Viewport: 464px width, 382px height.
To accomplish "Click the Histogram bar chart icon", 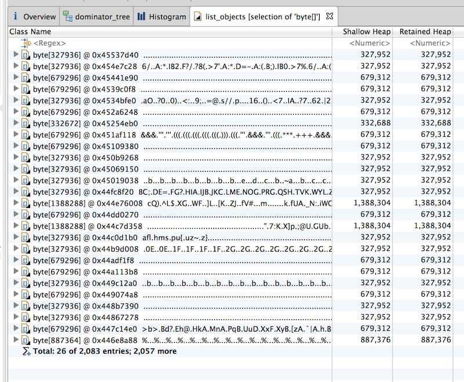I will click(141, 16).
